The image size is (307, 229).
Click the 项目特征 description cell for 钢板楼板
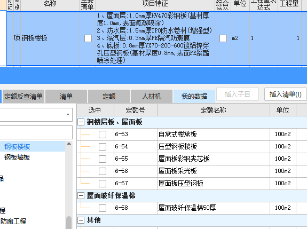[155, 38]
